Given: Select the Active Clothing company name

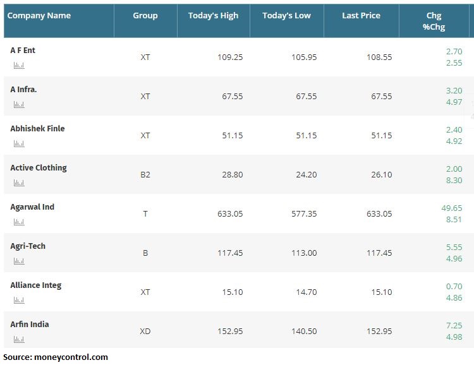Looking at the screenshot, I should (39, 167).
